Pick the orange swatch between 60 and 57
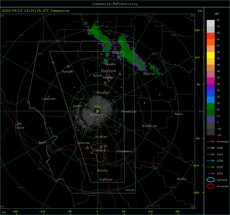 (211, 42)
